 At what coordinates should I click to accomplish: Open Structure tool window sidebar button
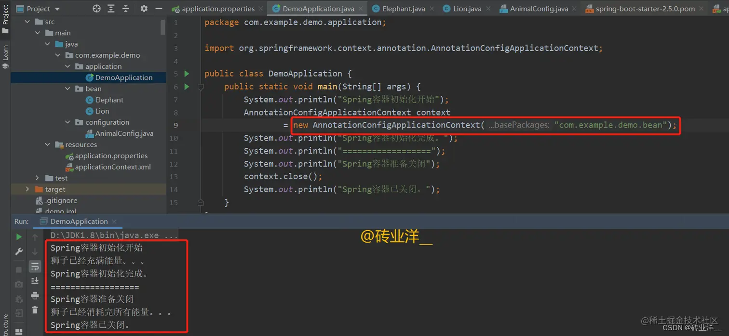5,325
